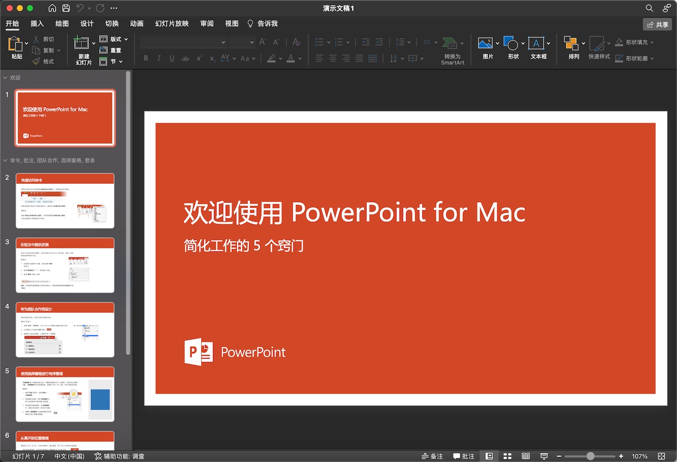Viewport: 677px width, 462px height.
Task: Select slide 5 thumbnail 使用选择窗格
Action: 65,394
